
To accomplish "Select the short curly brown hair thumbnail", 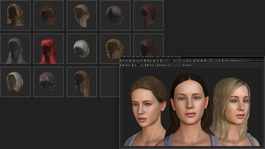I will coord(49,15).
